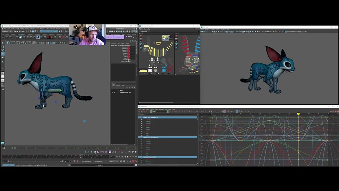Click the Redo arrow on status line
This screenshot has width=339, height=191.
[x=24, y=31]
